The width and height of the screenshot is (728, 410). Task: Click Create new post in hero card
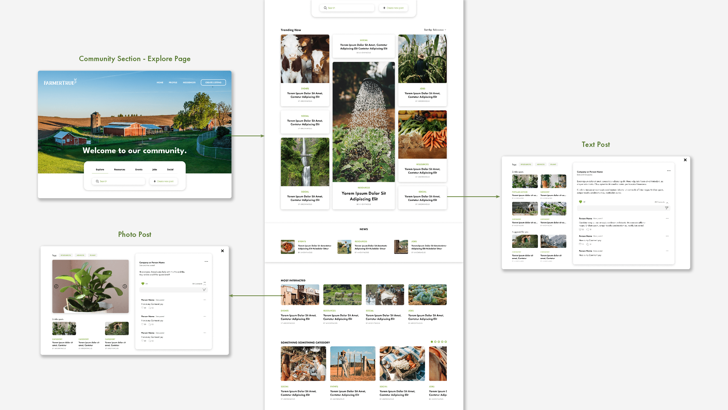point(164,181)
